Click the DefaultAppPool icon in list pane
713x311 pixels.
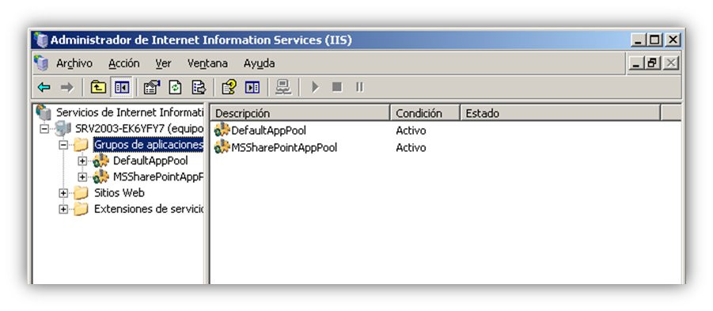(222, 131)
